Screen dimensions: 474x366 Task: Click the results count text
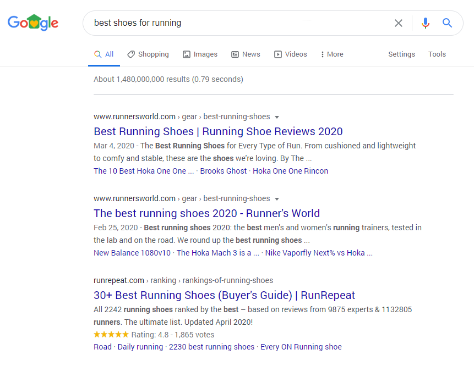(x=168, y=79)
